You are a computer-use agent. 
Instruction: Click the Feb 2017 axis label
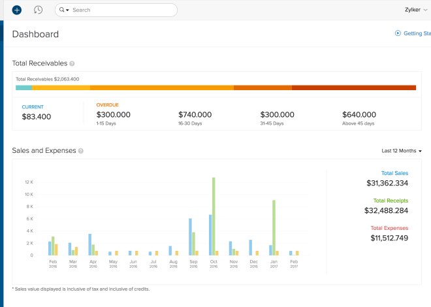pos(294,264)
